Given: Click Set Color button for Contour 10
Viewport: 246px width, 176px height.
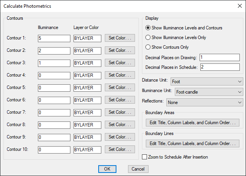Looking at the screenshot, I should (120, 149).
